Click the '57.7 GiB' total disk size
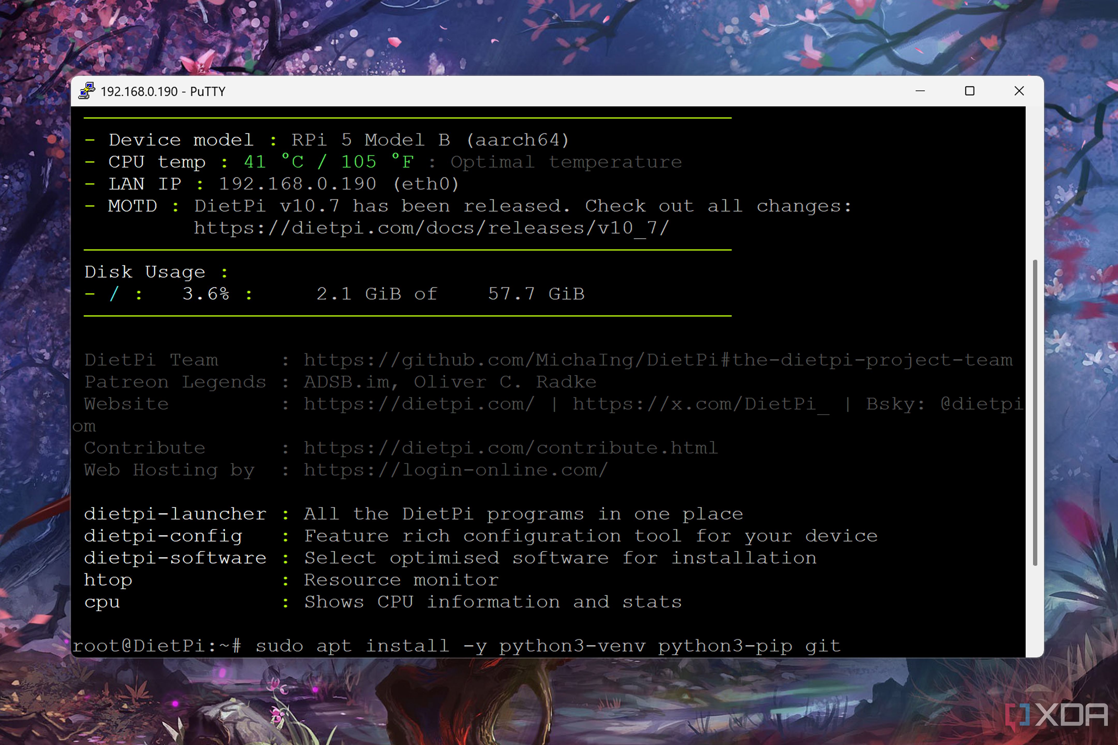The image size is (1118, 745). pyautogui.click(x=536, y=294)
